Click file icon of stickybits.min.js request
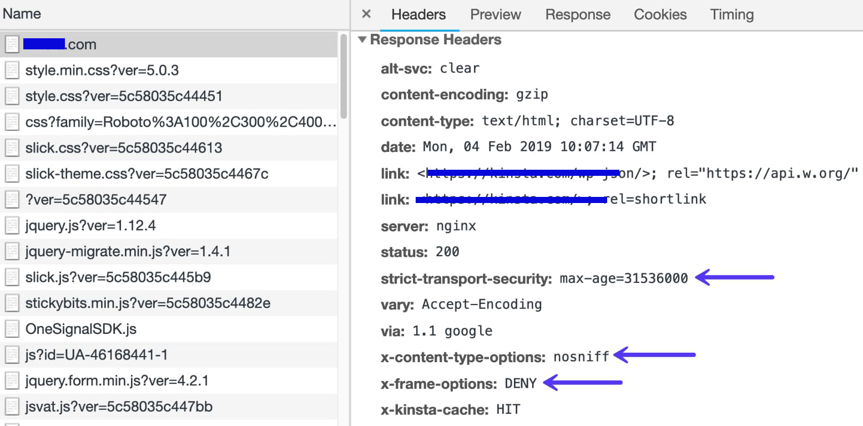This screenshot has height=426, width=863. tap(12, 303)
